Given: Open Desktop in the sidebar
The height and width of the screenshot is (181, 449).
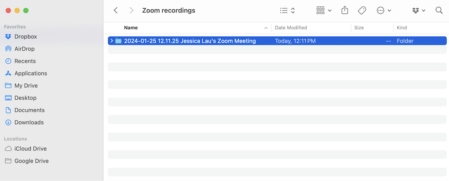Looking at the screenshot, I should 25,98.
